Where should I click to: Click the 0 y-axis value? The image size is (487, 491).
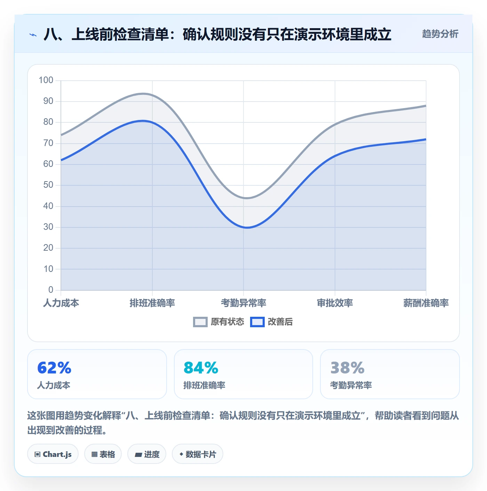[x=51, y=290]
